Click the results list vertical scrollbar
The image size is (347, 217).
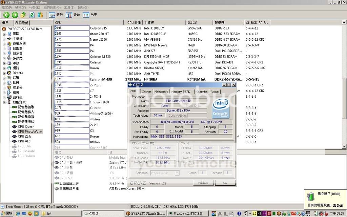[x=344, y=84]
